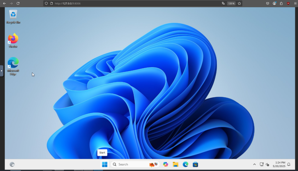Image resolution: width=298 pixels, height=171 pixels.
Task: Click the uBlock Origin extension icon
Action: pyautogui.click(x=288, y=3)
